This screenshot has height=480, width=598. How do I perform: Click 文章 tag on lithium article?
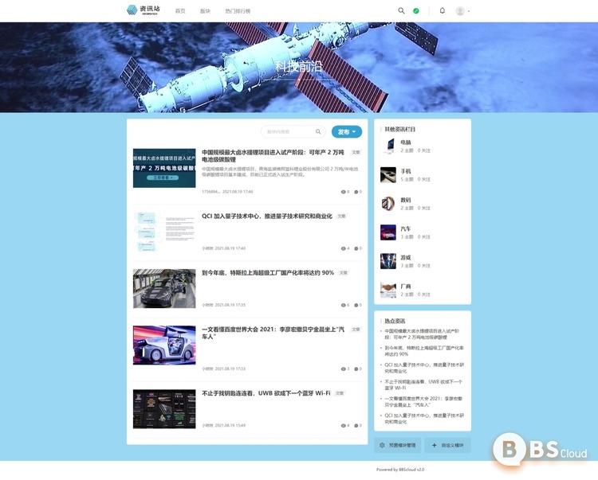click(356, 152)
